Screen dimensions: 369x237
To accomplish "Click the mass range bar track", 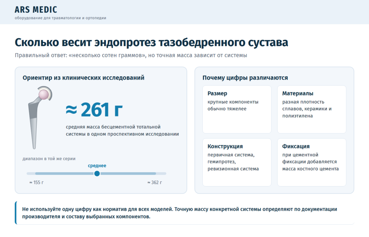I will pos(97,174).
